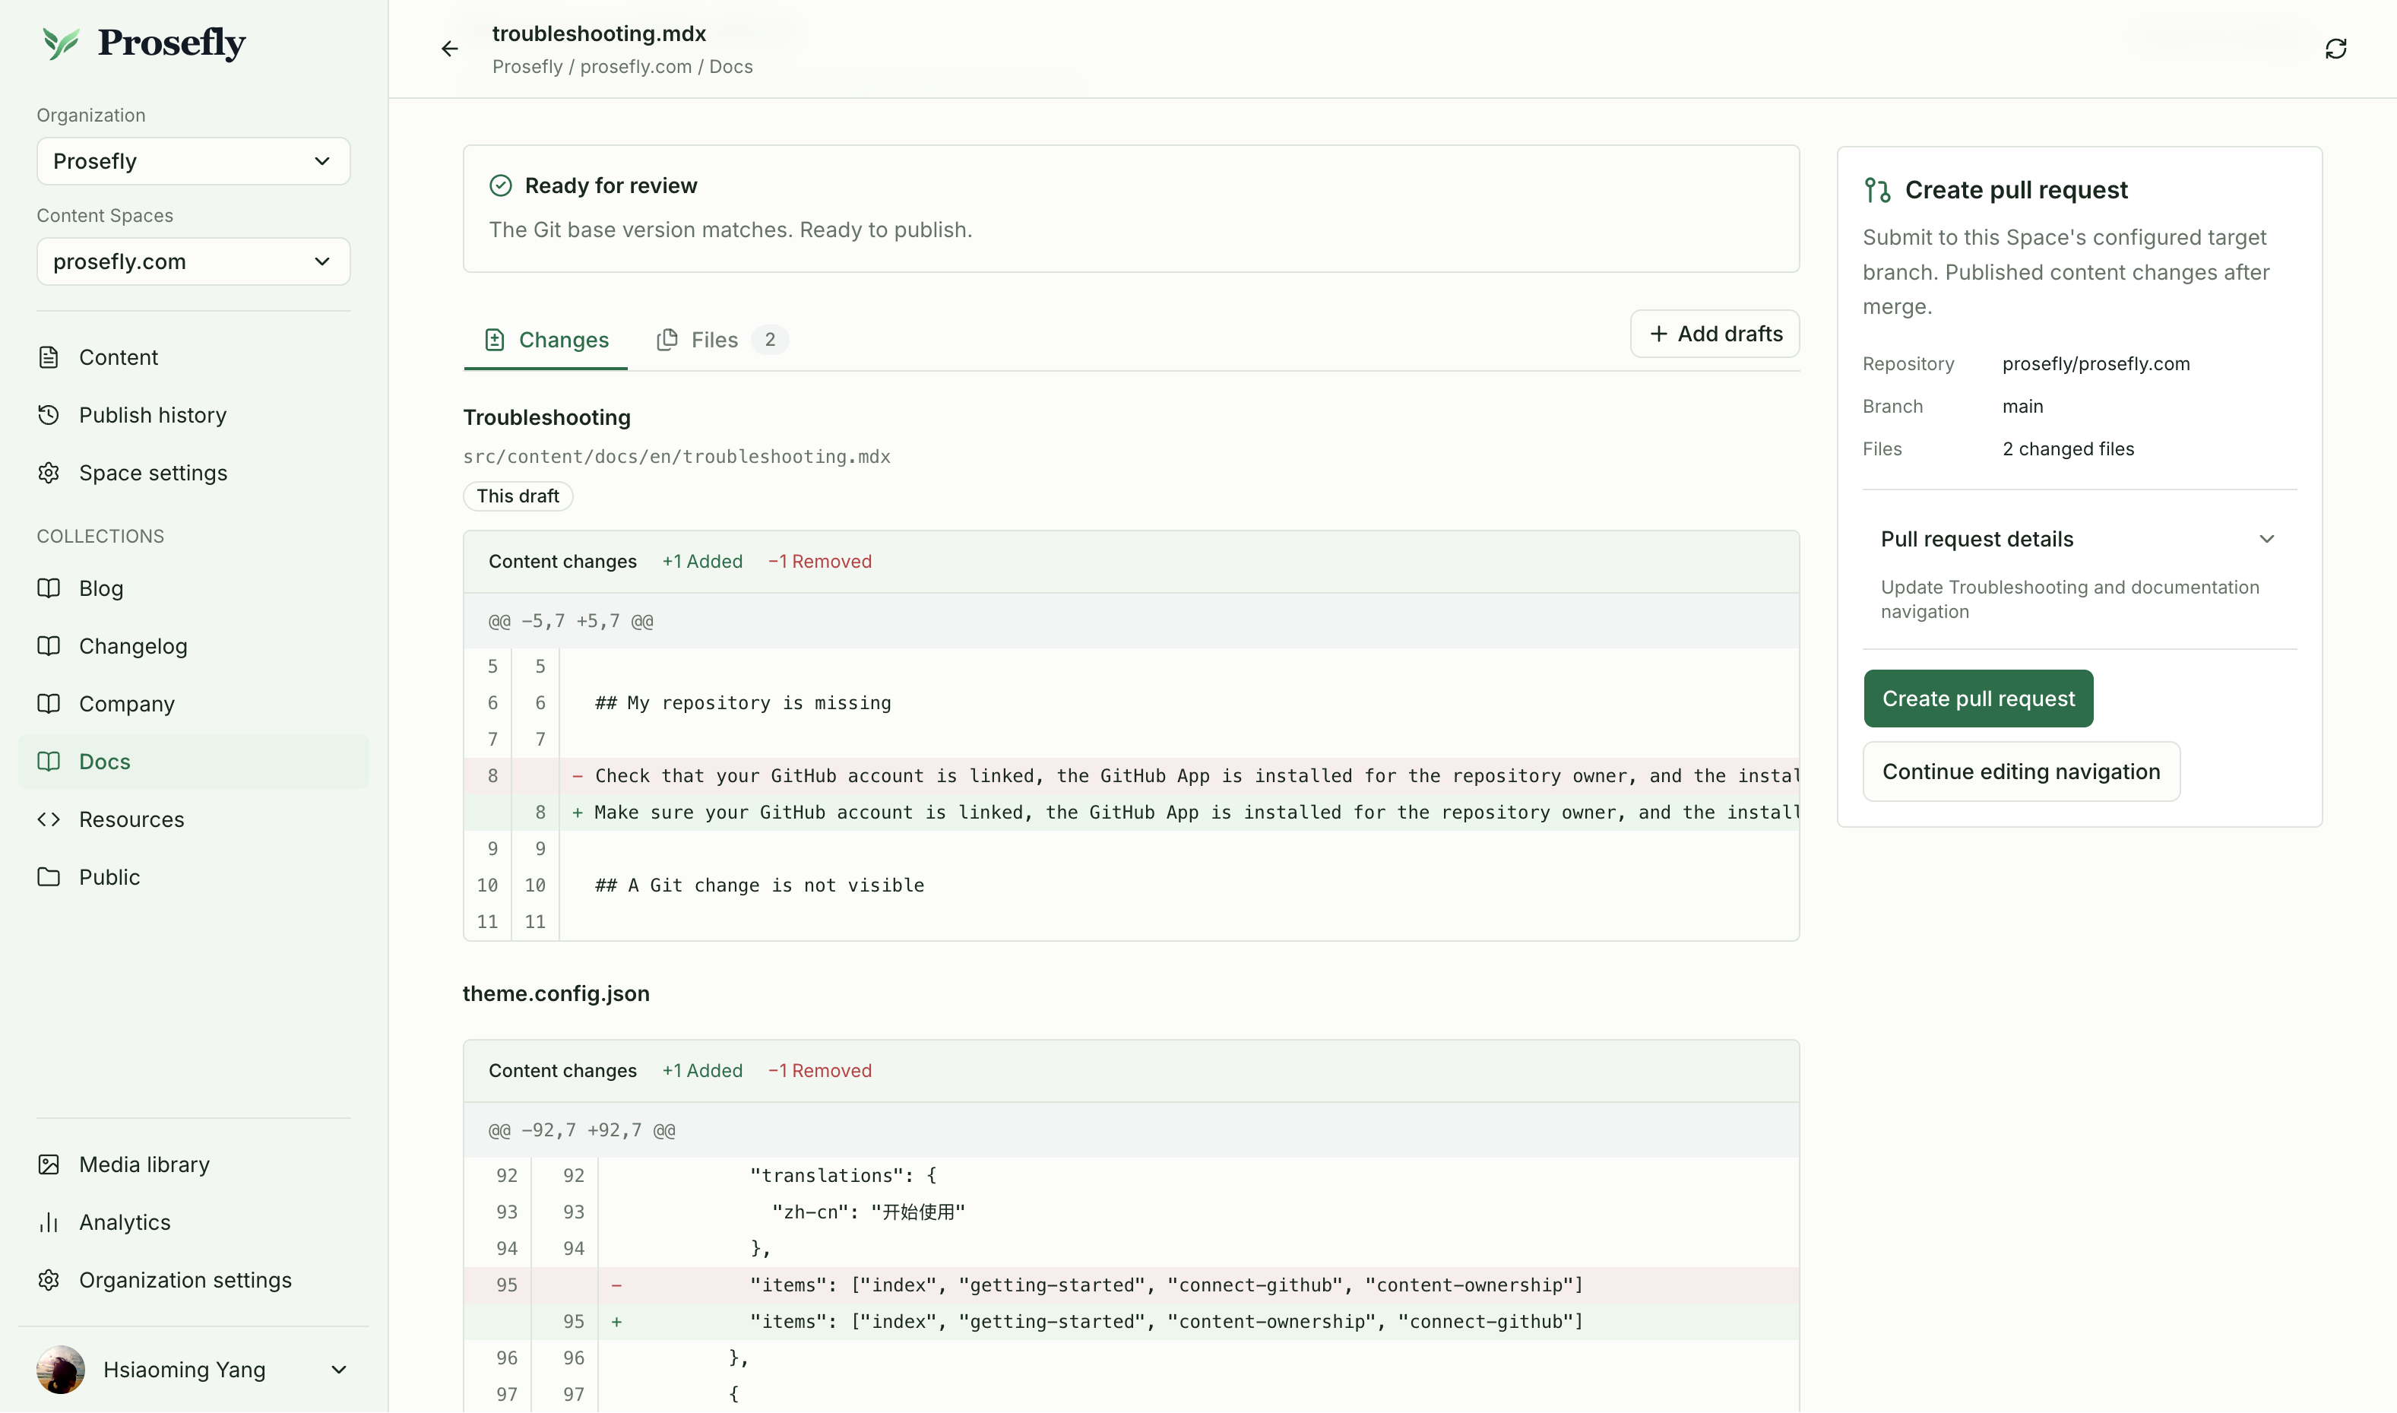Click line ## A Git change is not visible

pos(760,886)
